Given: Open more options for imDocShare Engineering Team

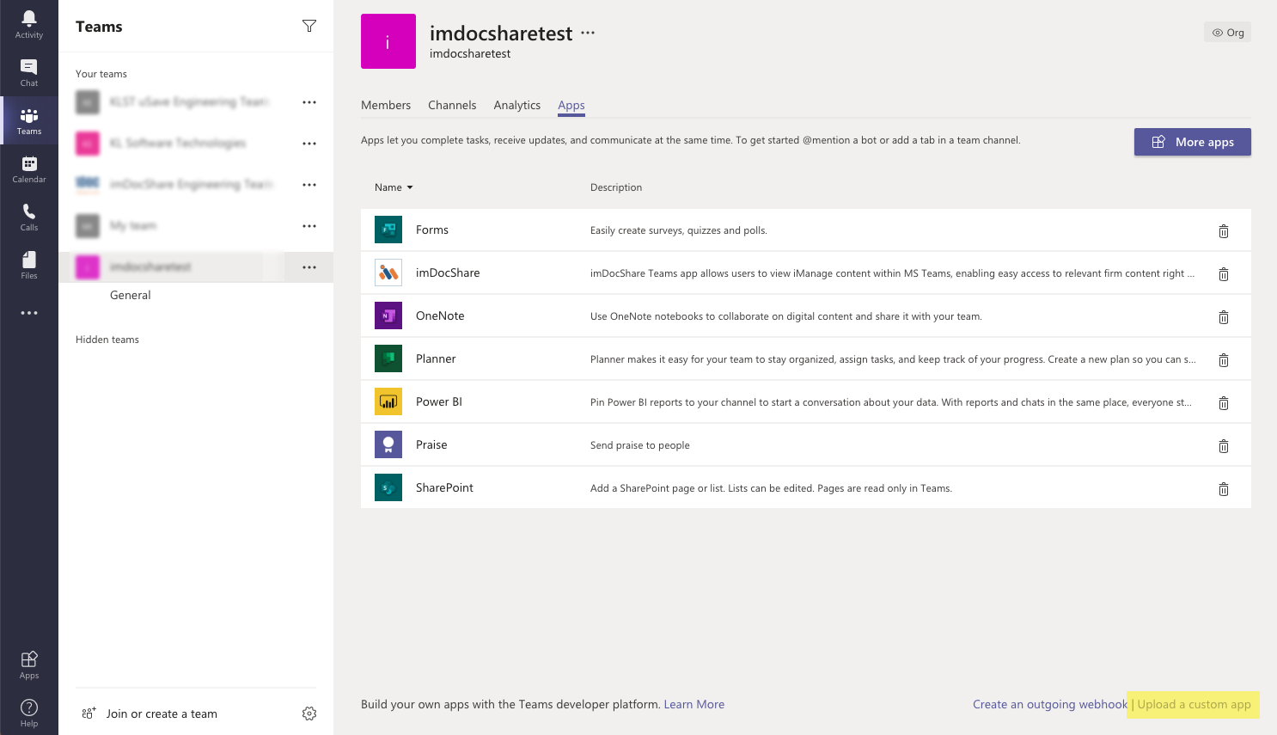Looking at the screenshot, I should coord(309,185).
